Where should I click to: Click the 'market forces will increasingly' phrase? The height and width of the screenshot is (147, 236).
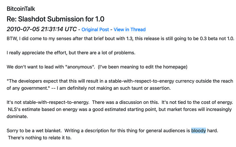point(199,109)
